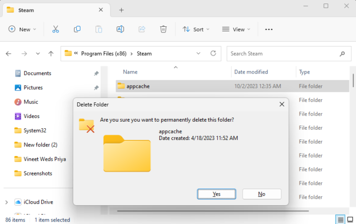
Task: Open the See more ellipsis menu
Action: click(269, 29)
